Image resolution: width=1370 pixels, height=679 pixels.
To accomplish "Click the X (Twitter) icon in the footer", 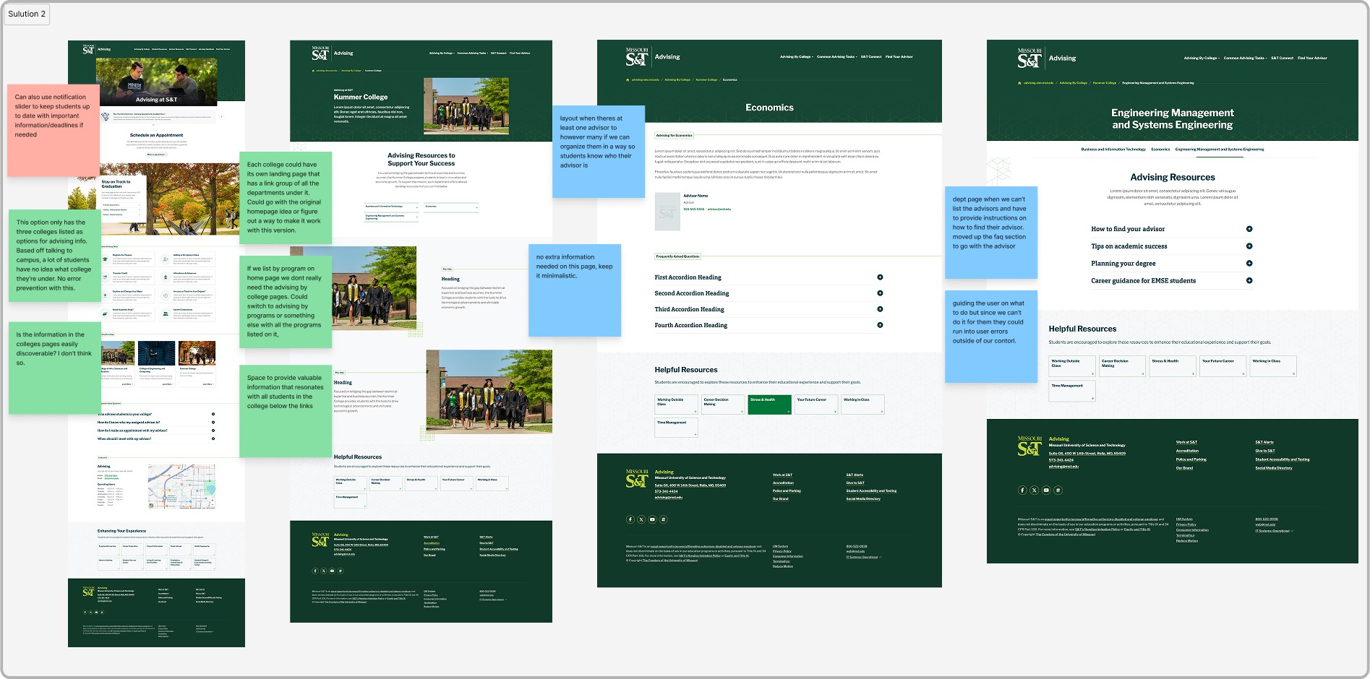I will point(641,519).
